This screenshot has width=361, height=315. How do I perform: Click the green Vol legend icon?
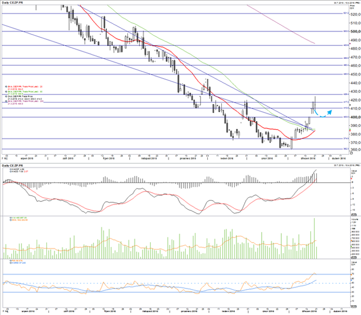pyautogui.click(x=10, y=218)
